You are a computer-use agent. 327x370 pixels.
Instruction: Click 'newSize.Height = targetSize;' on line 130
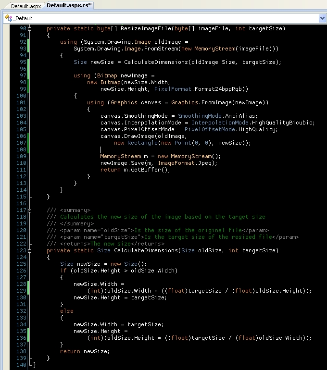(120, 297)
